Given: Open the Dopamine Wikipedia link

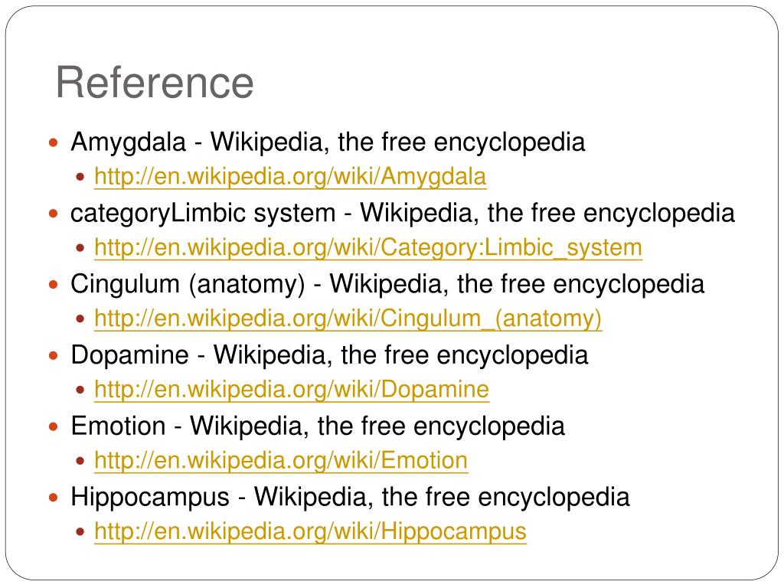Looking at the screenshot, I should [292, 390].
